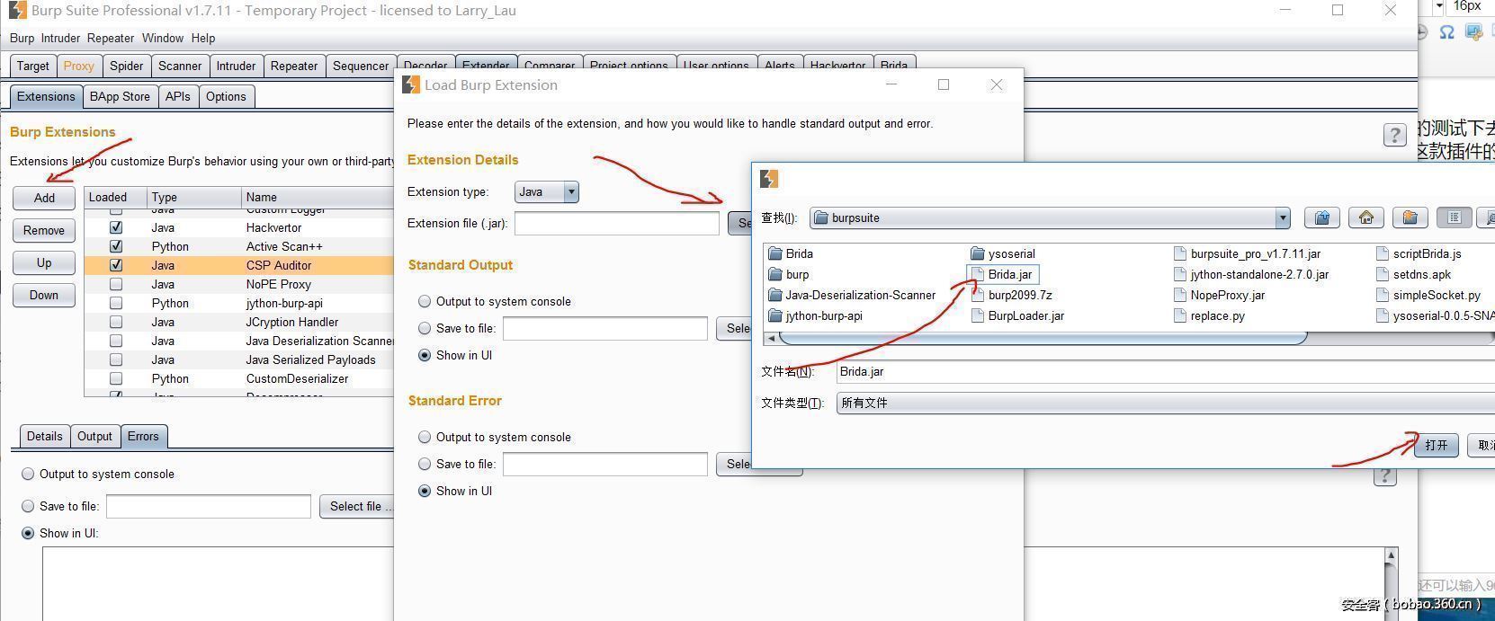Click the Brida.jar file icon
1495x621 pixels.
978,274
